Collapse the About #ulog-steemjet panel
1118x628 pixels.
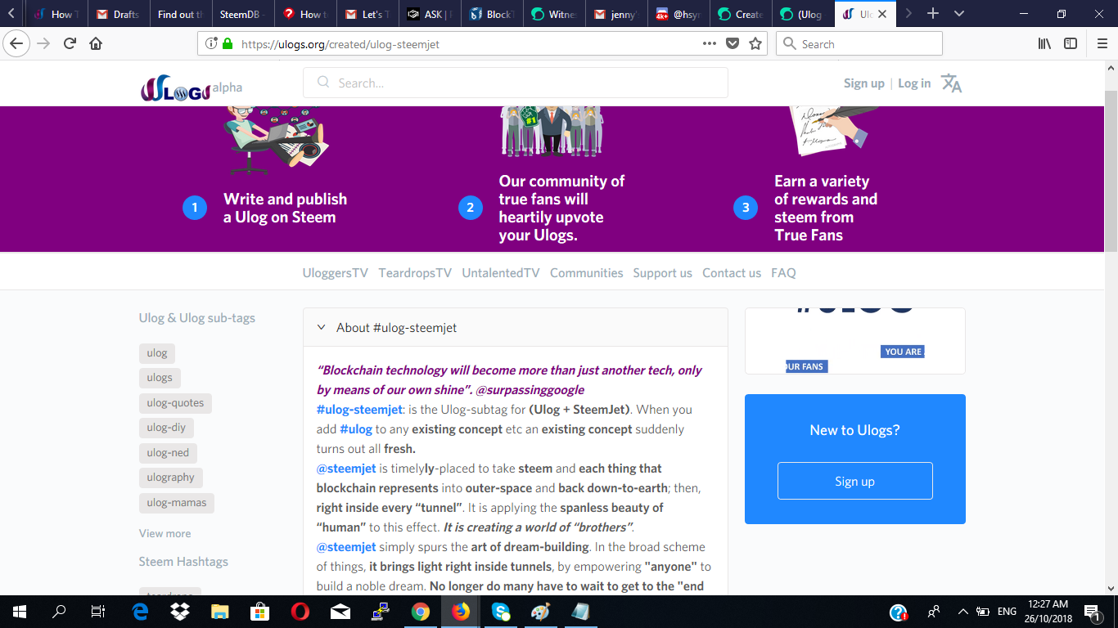click(x=321, y=328)
